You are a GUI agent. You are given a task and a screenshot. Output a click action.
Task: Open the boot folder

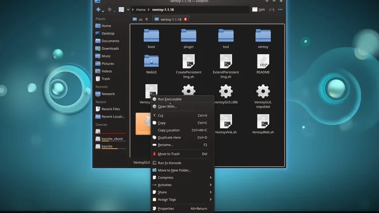pos(151,38)
